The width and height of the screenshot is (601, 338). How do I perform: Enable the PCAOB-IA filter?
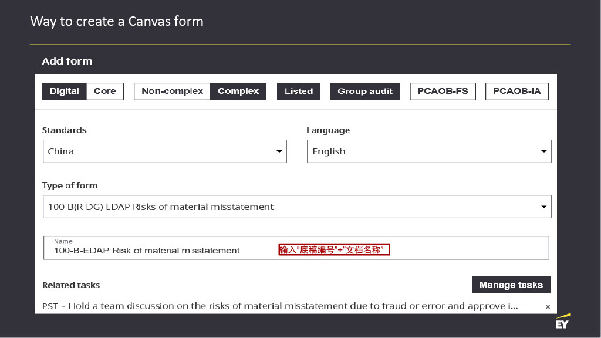(x=517, y=91)
